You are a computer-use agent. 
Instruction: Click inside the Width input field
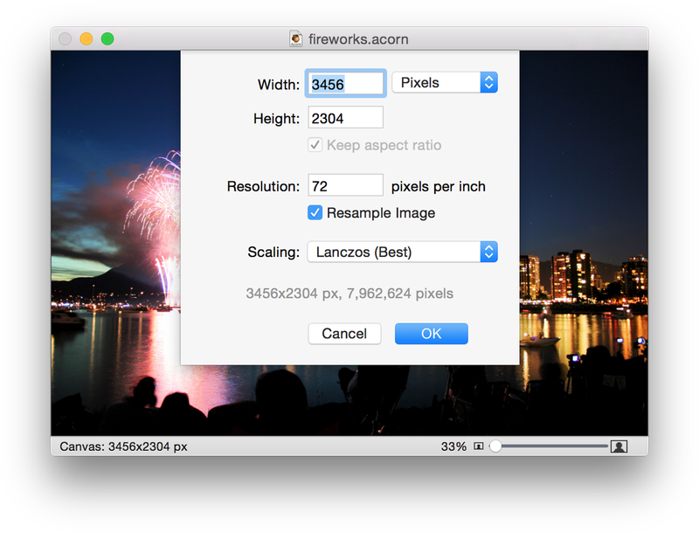[345, 84]
